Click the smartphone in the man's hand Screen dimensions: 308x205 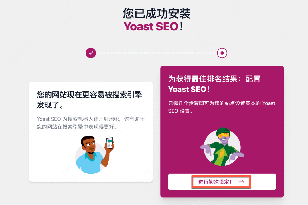pyautogui.click(x=110, y=143)
